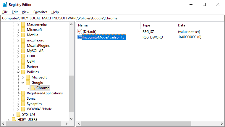Click the RegisteredApplications folder icon
The image size is (225, 127).
23,93
